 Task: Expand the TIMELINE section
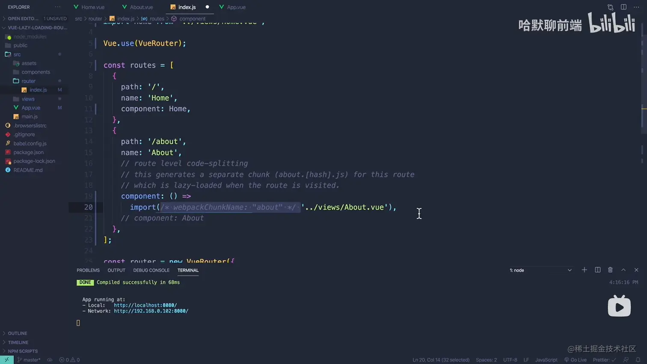click(34, 342)
